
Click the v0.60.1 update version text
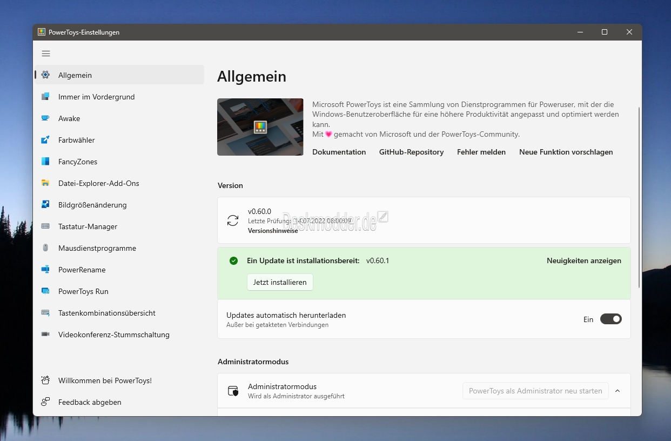(x=378, y=260)
